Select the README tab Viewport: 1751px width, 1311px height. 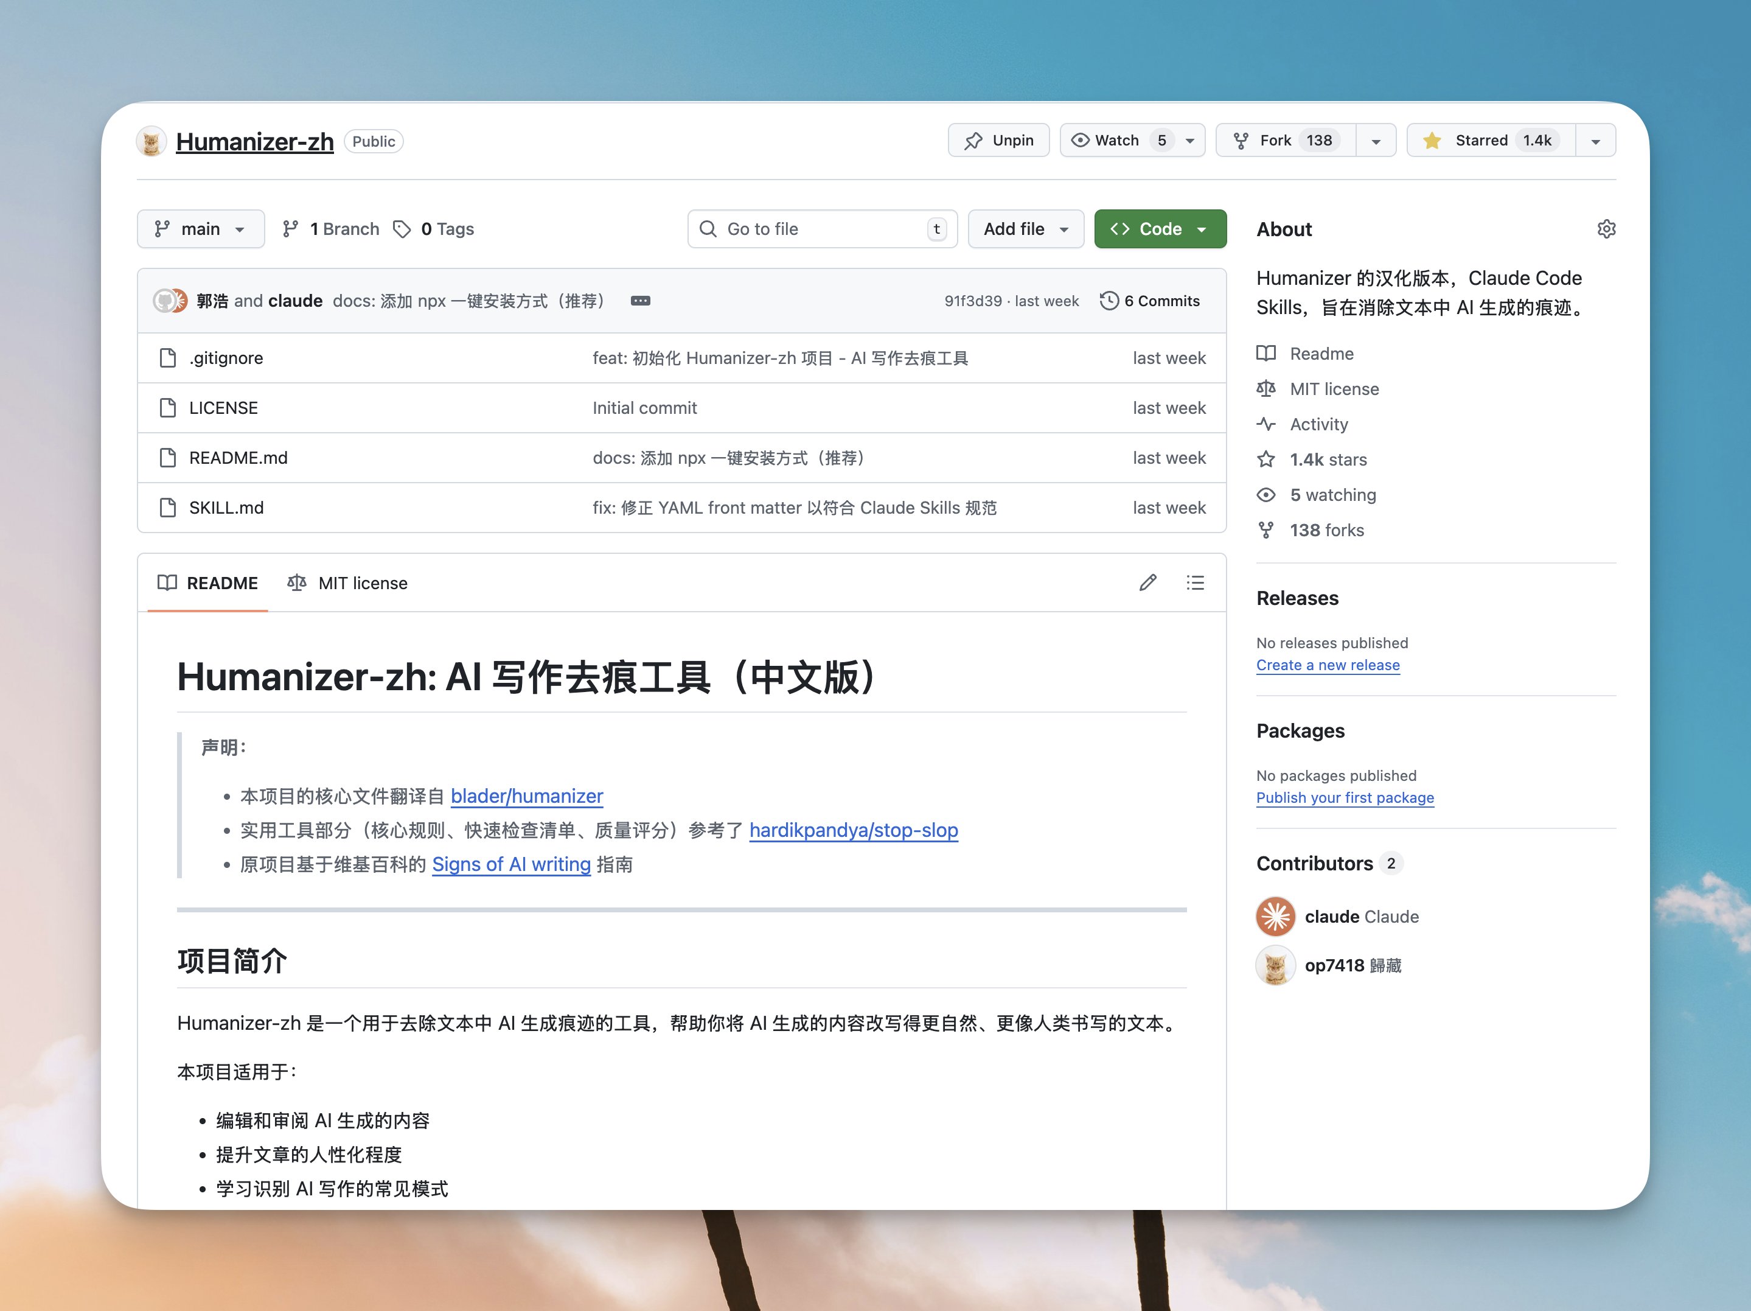click(208, 582)
